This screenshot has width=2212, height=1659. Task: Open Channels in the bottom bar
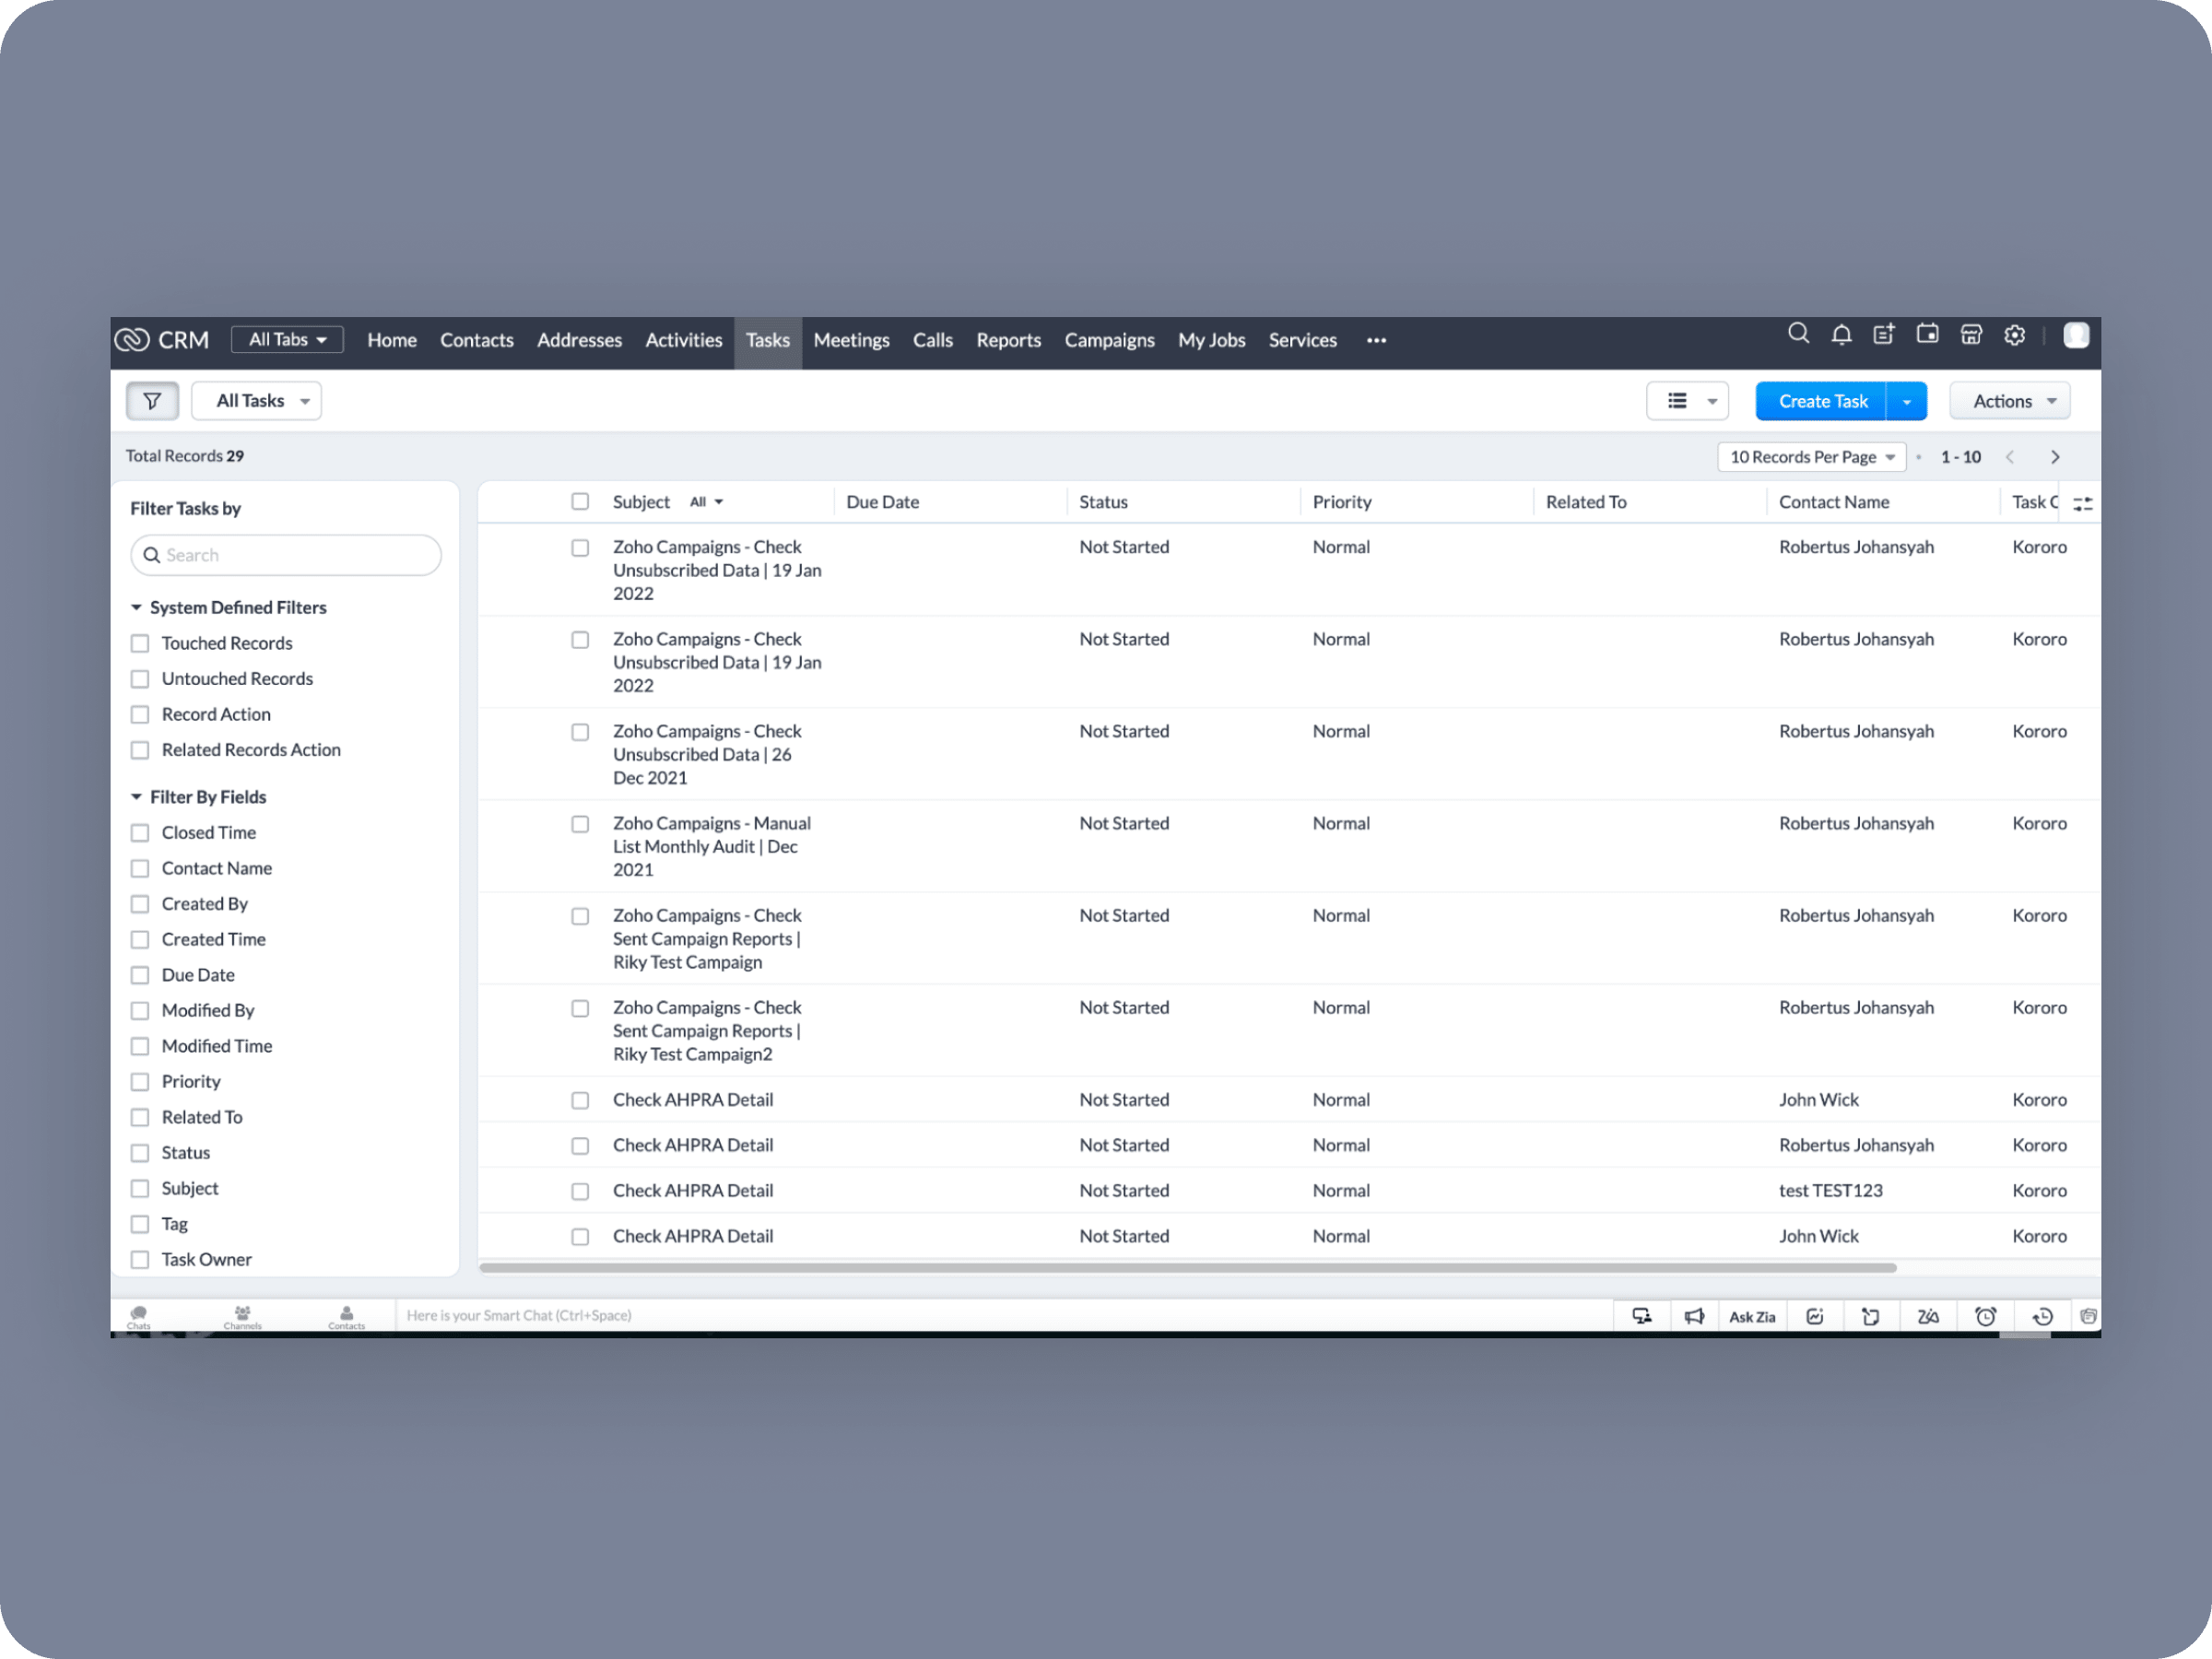242,1317
